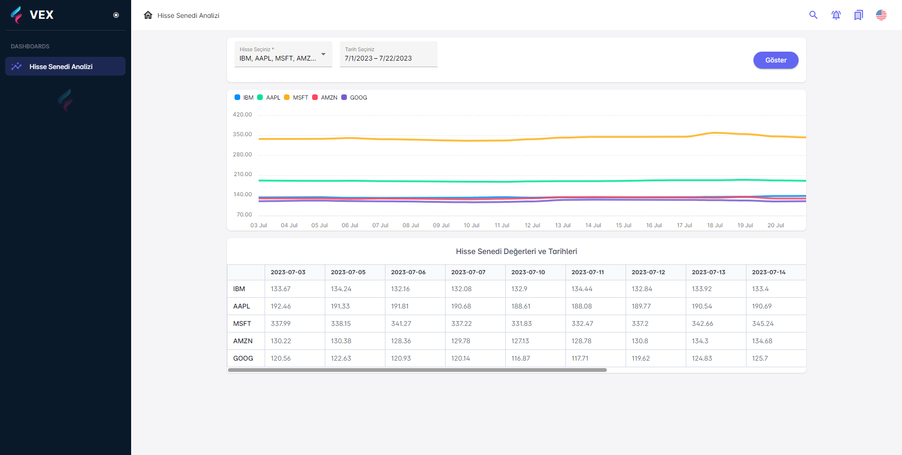Open the bookmarks icon
Viewport: 902px width, 455px height.
coord(858,15)
